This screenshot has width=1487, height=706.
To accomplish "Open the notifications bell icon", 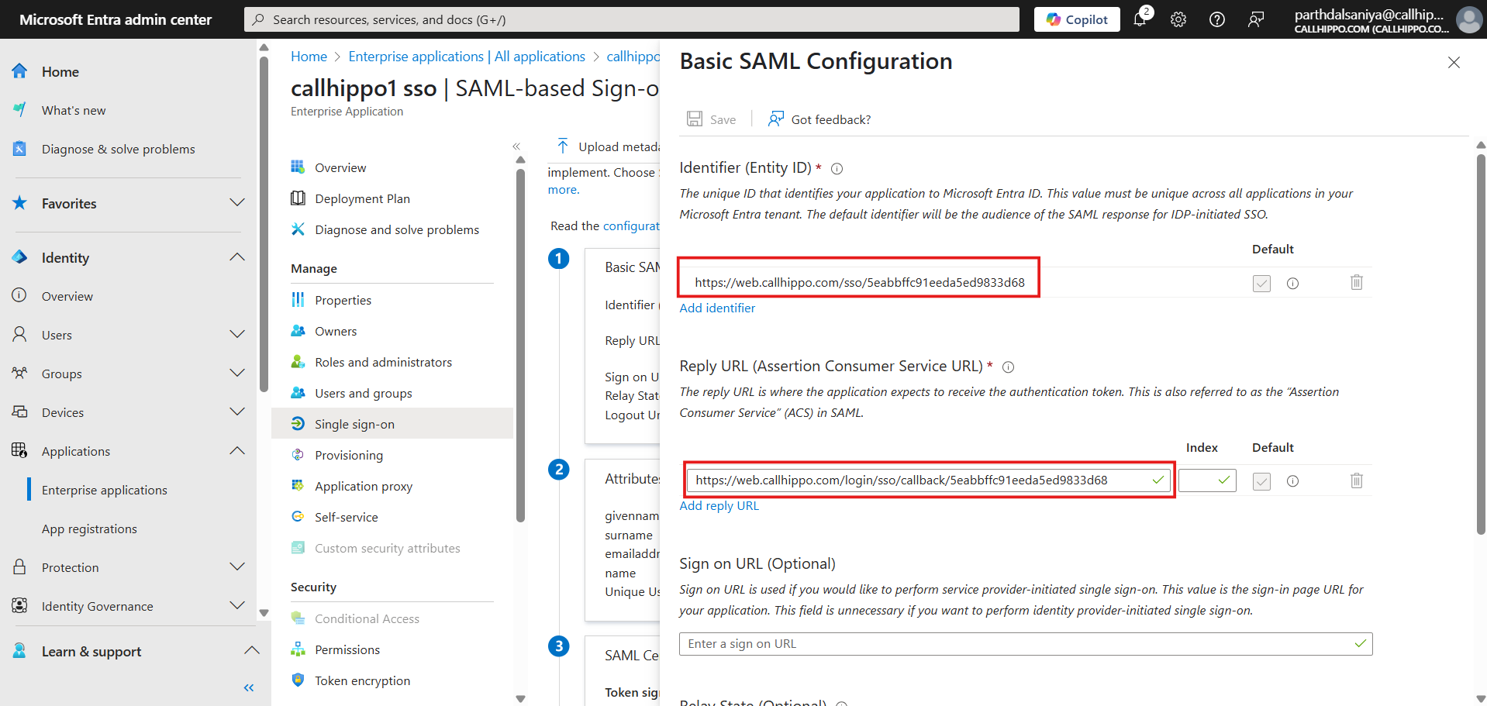I will pos(1140,19).
